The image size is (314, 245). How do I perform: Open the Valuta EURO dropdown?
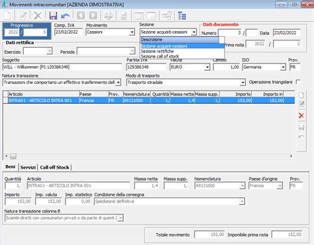[207, 67]
